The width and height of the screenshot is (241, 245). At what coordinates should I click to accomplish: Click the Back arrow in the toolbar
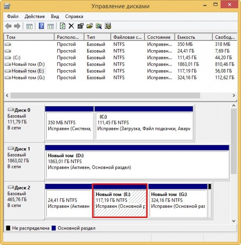[8, 26]
